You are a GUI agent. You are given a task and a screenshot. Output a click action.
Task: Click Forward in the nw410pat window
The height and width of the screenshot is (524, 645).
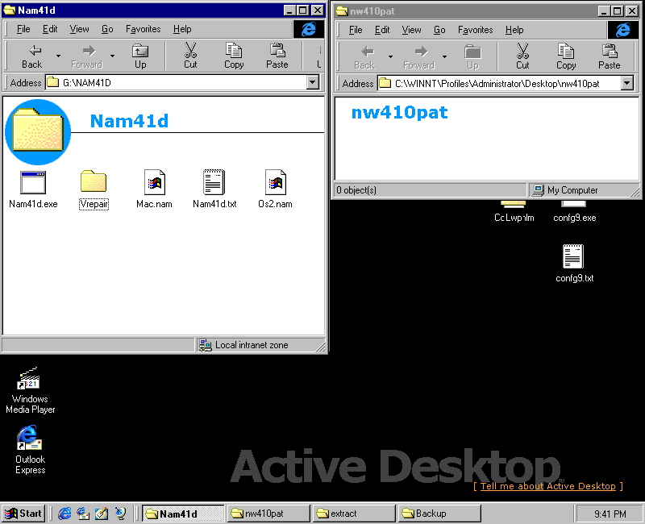point(418,57)
